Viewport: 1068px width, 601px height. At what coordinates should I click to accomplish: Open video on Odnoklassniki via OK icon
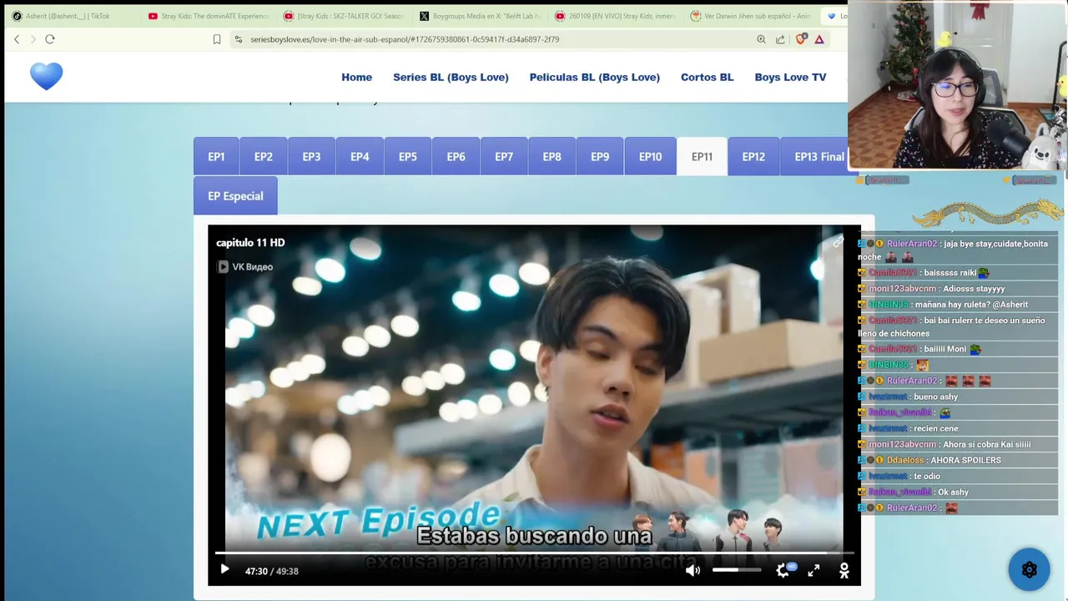click(844, 570)
